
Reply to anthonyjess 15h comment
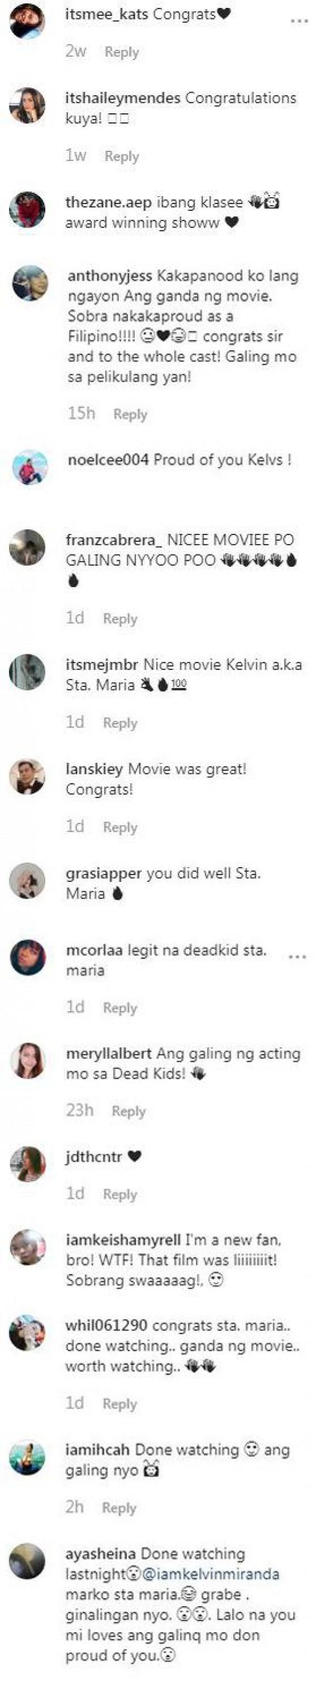pos(130,414)
